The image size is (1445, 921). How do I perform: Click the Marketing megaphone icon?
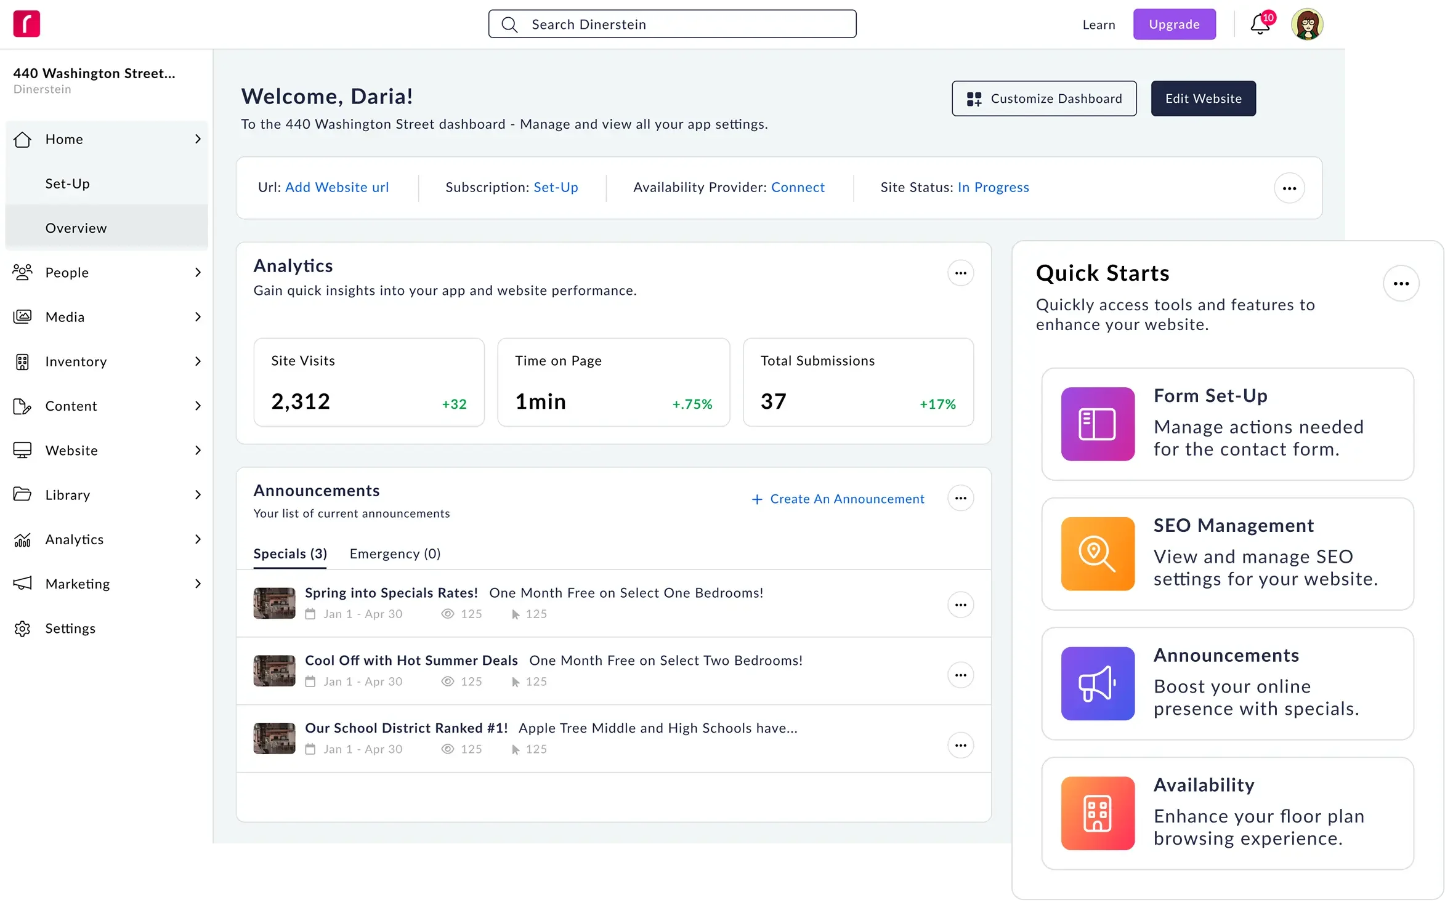tap(23, 584)
